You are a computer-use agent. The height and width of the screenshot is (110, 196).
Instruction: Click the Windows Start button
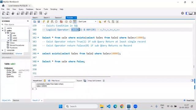click(61, 106)
